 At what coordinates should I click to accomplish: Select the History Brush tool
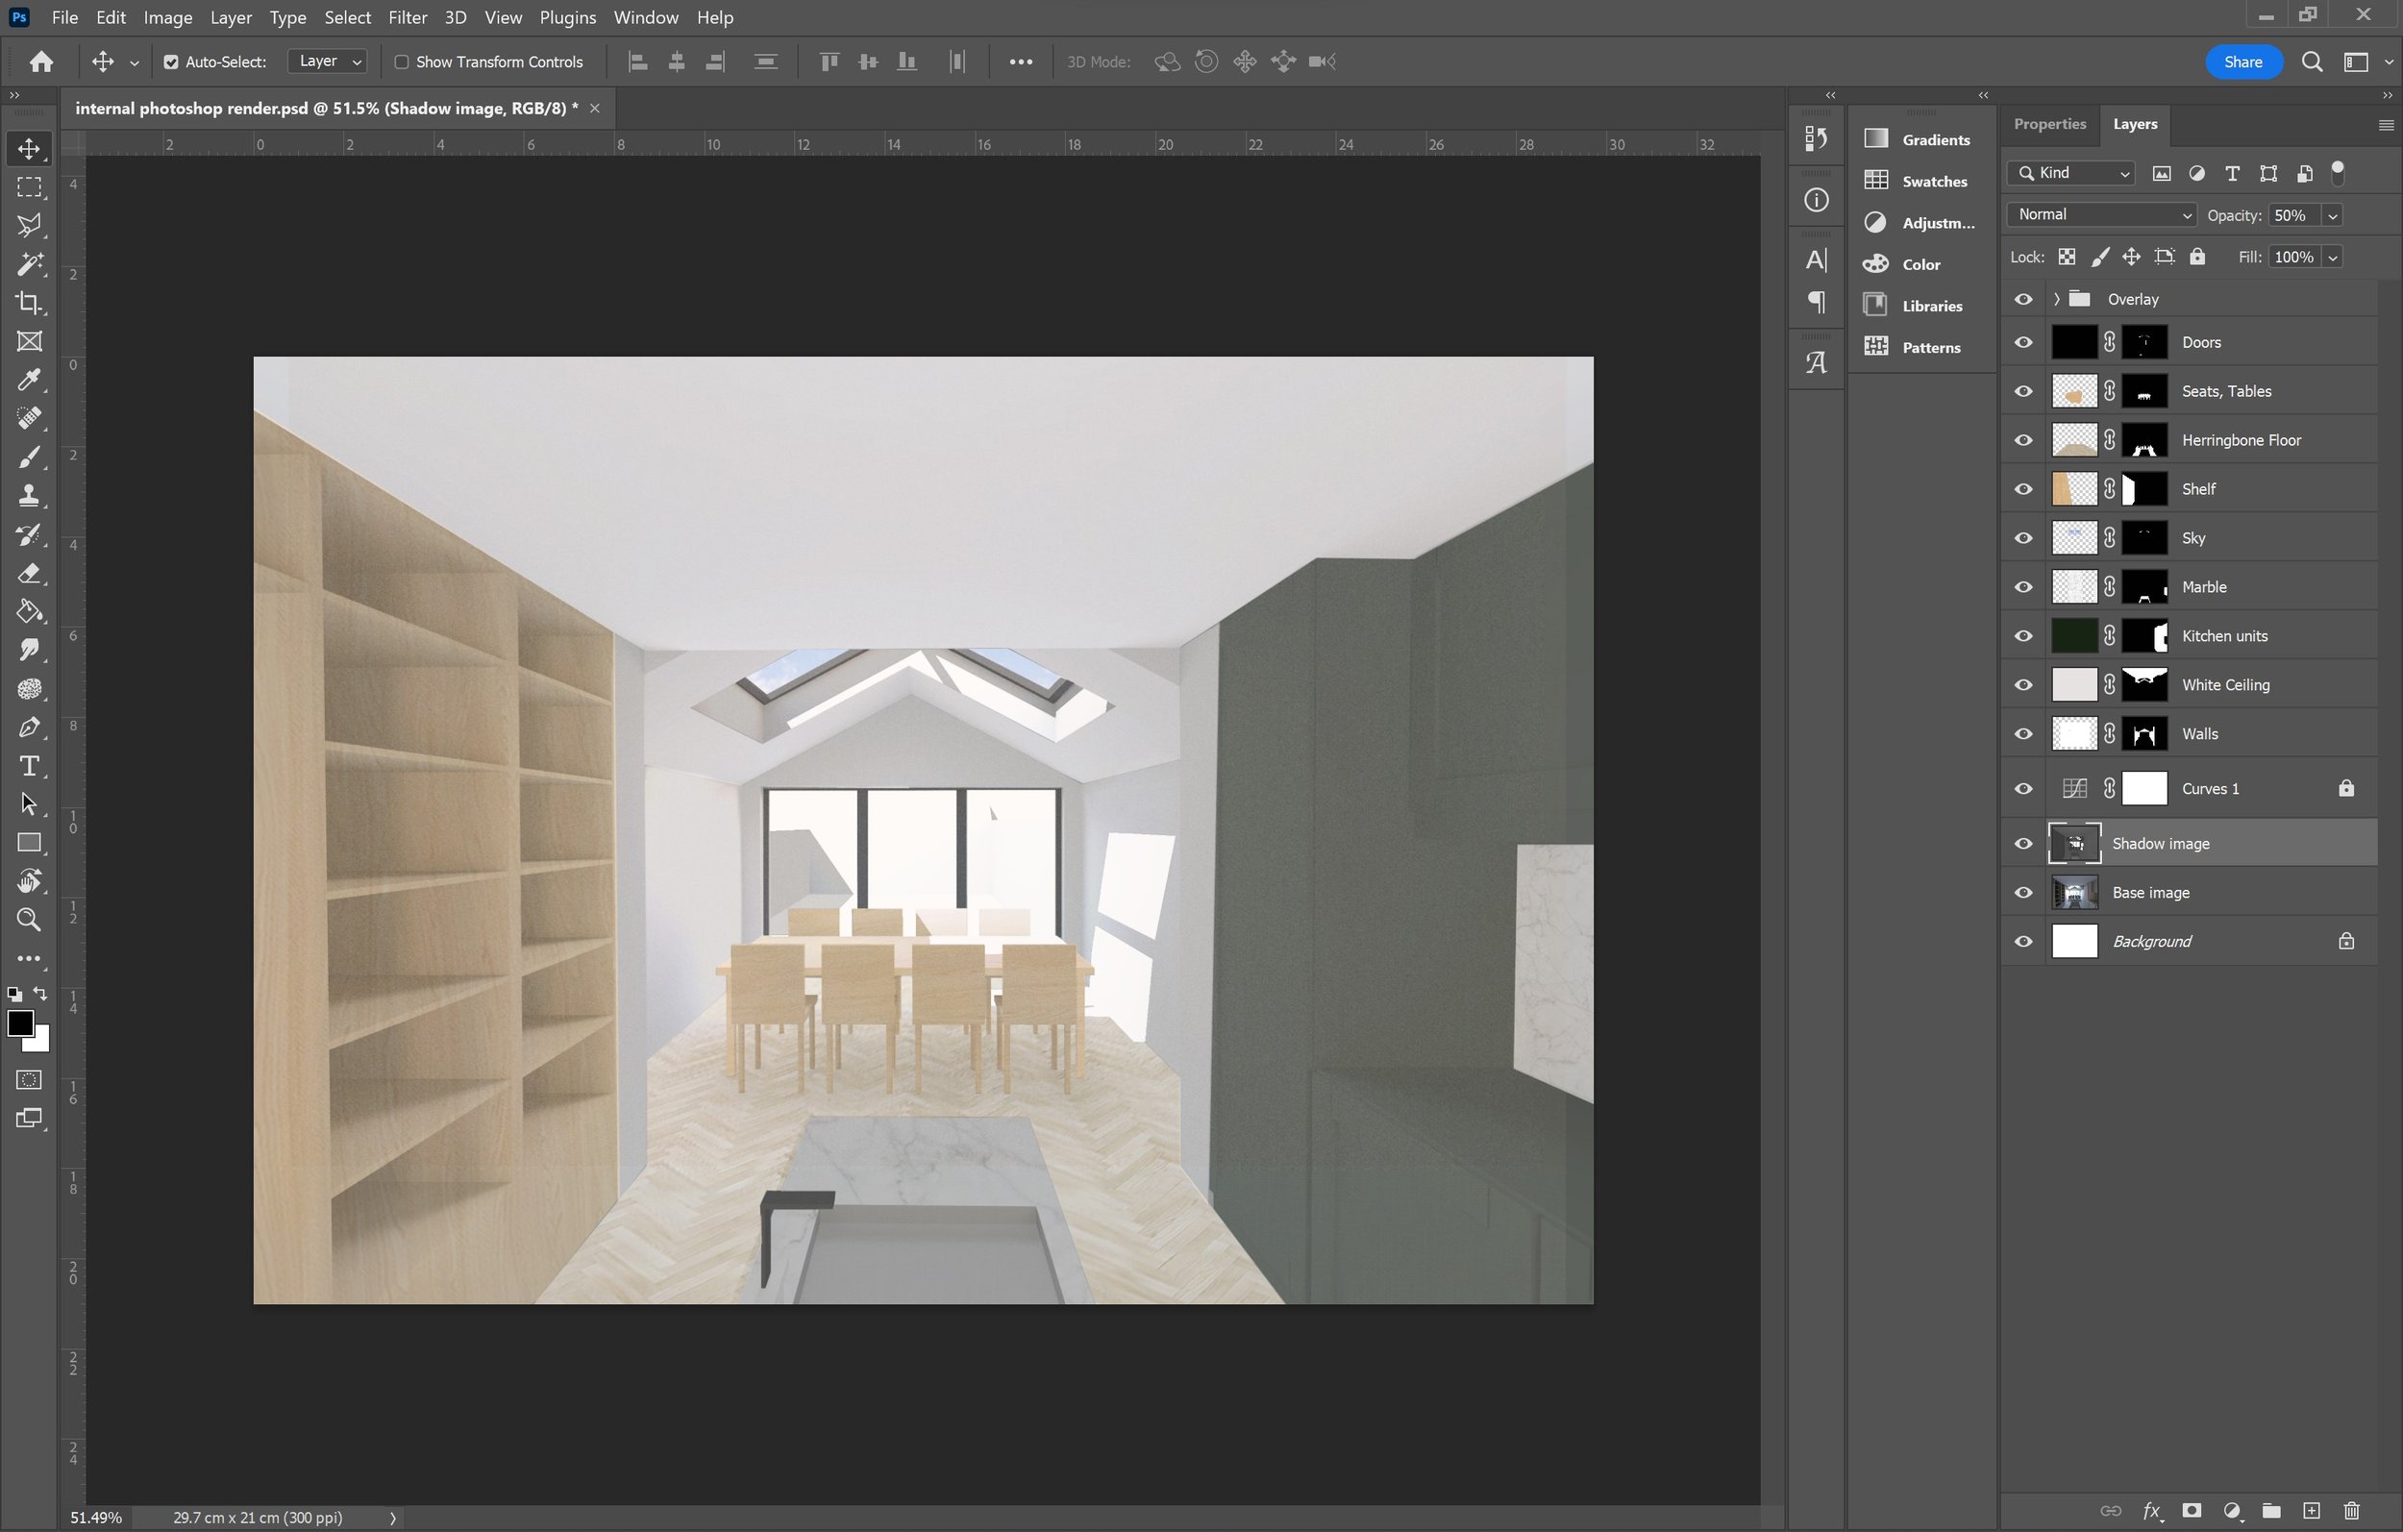(29, 534)
